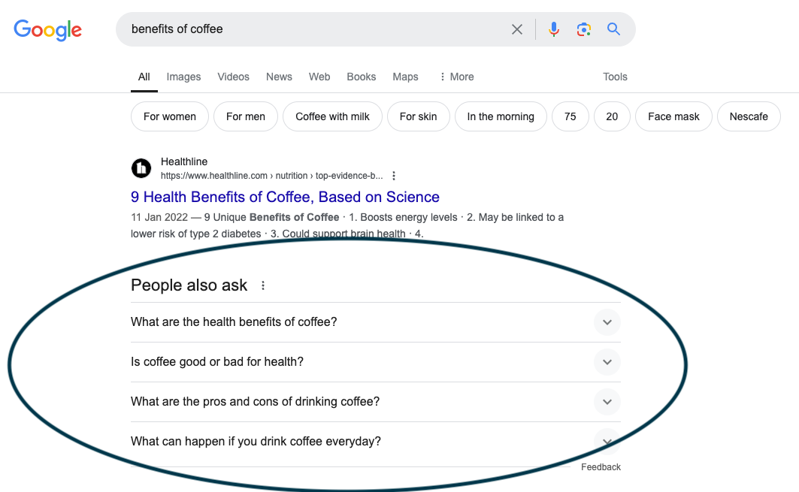Screen dimensions: 799x492
Task: Select the Nescafe filter chip
Action: 749,116
